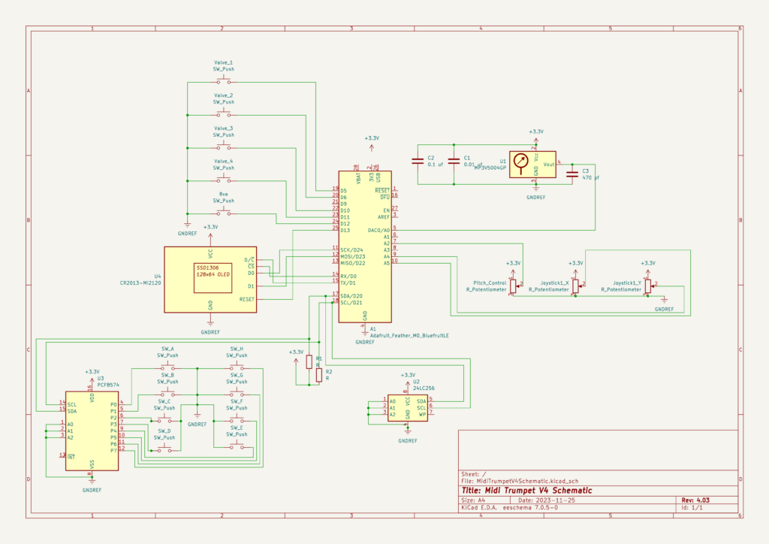Select the Pitch_Control potentiometer symbol
Screen dimensions: 769x544
(514, 286)
